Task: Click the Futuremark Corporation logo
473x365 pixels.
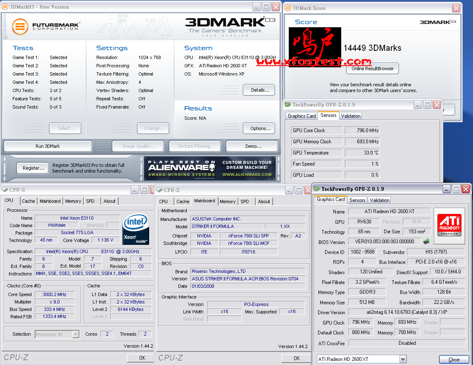Action: (x=45, y=27)
